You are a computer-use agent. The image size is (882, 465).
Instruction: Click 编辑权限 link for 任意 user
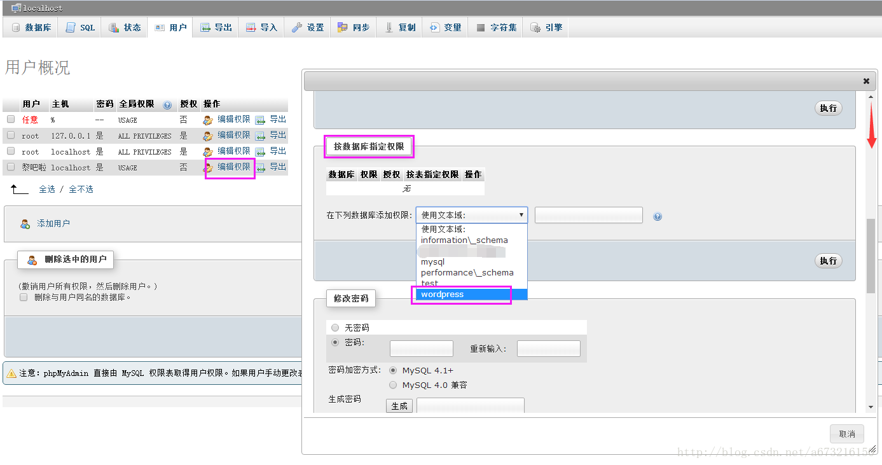point(234,119)
